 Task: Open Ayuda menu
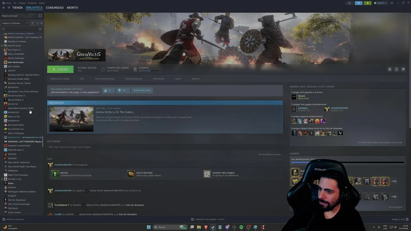coord(42,3)
